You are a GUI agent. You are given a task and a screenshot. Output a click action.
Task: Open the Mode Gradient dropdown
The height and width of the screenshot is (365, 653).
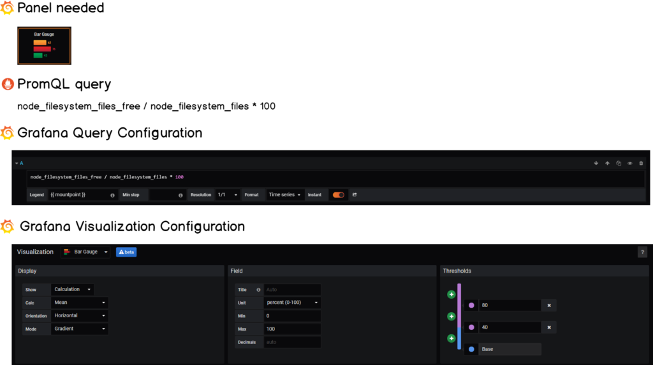pyautogui.click(x=80, y=329)
